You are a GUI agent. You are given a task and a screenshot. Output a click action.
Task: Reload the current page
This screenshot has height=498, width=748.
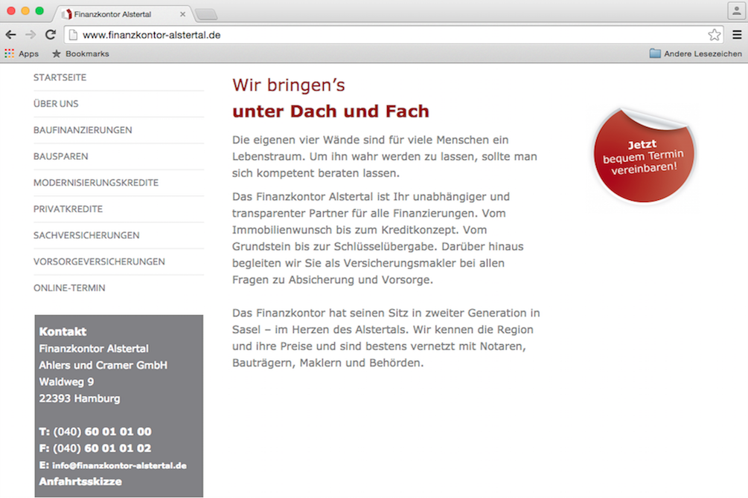click(51, 35)
